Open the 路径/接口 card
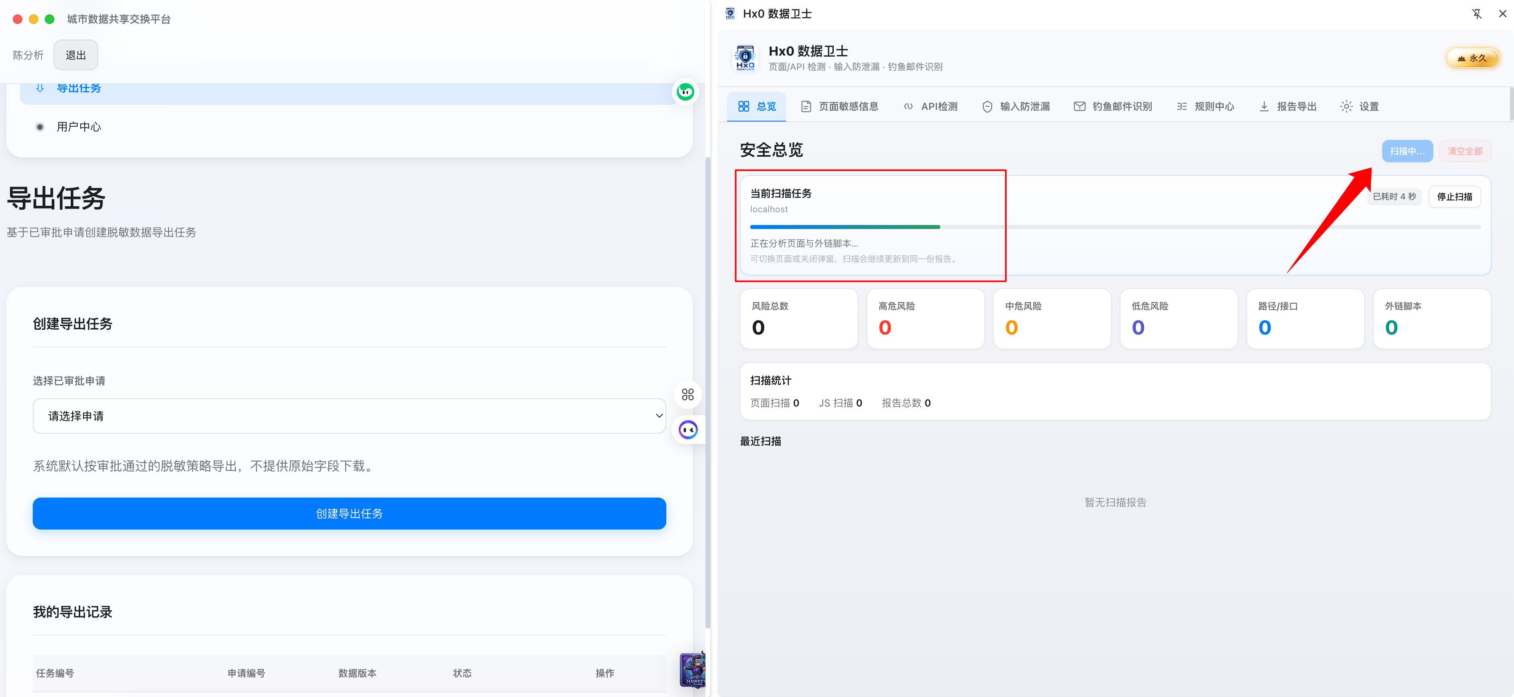The height and width of the screenshot is (697, 1514). (1305, 319)
